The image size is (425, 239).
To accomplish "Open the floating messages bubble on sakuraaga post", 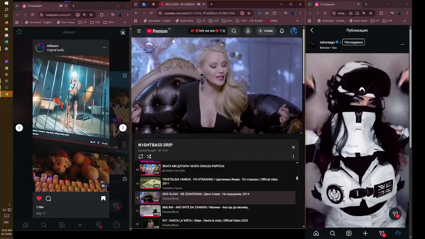I will (395, 214).
